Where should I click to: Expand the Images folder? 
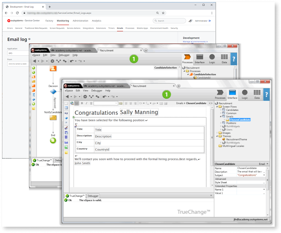tap(217, 133)
